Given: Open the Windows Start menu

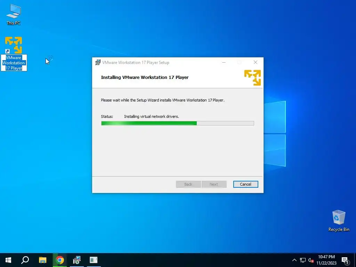Looking at the screenshot, I should point(8,260).
